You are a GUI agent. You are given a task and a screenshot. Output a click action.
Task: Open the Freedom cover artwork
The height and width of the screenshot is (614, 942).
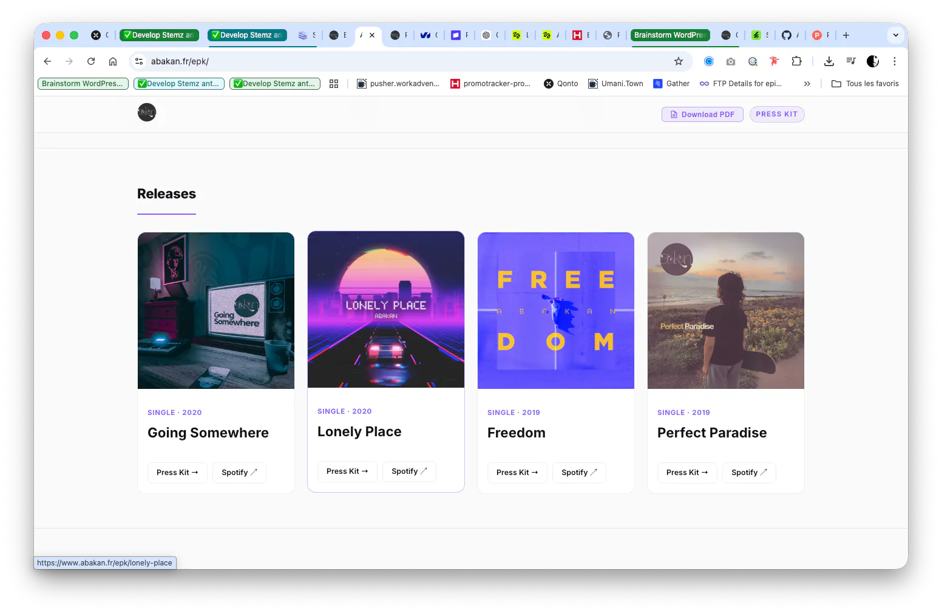click(556, 311)
